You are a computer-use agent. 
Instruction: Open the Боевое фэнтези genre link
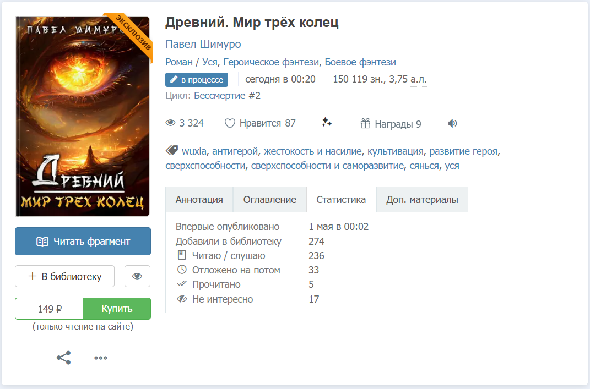(360, 62)
